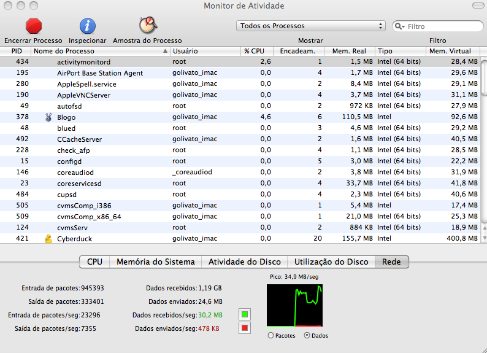
Task: Click the 110,5 MB memory value
Action: click(357, 117)
